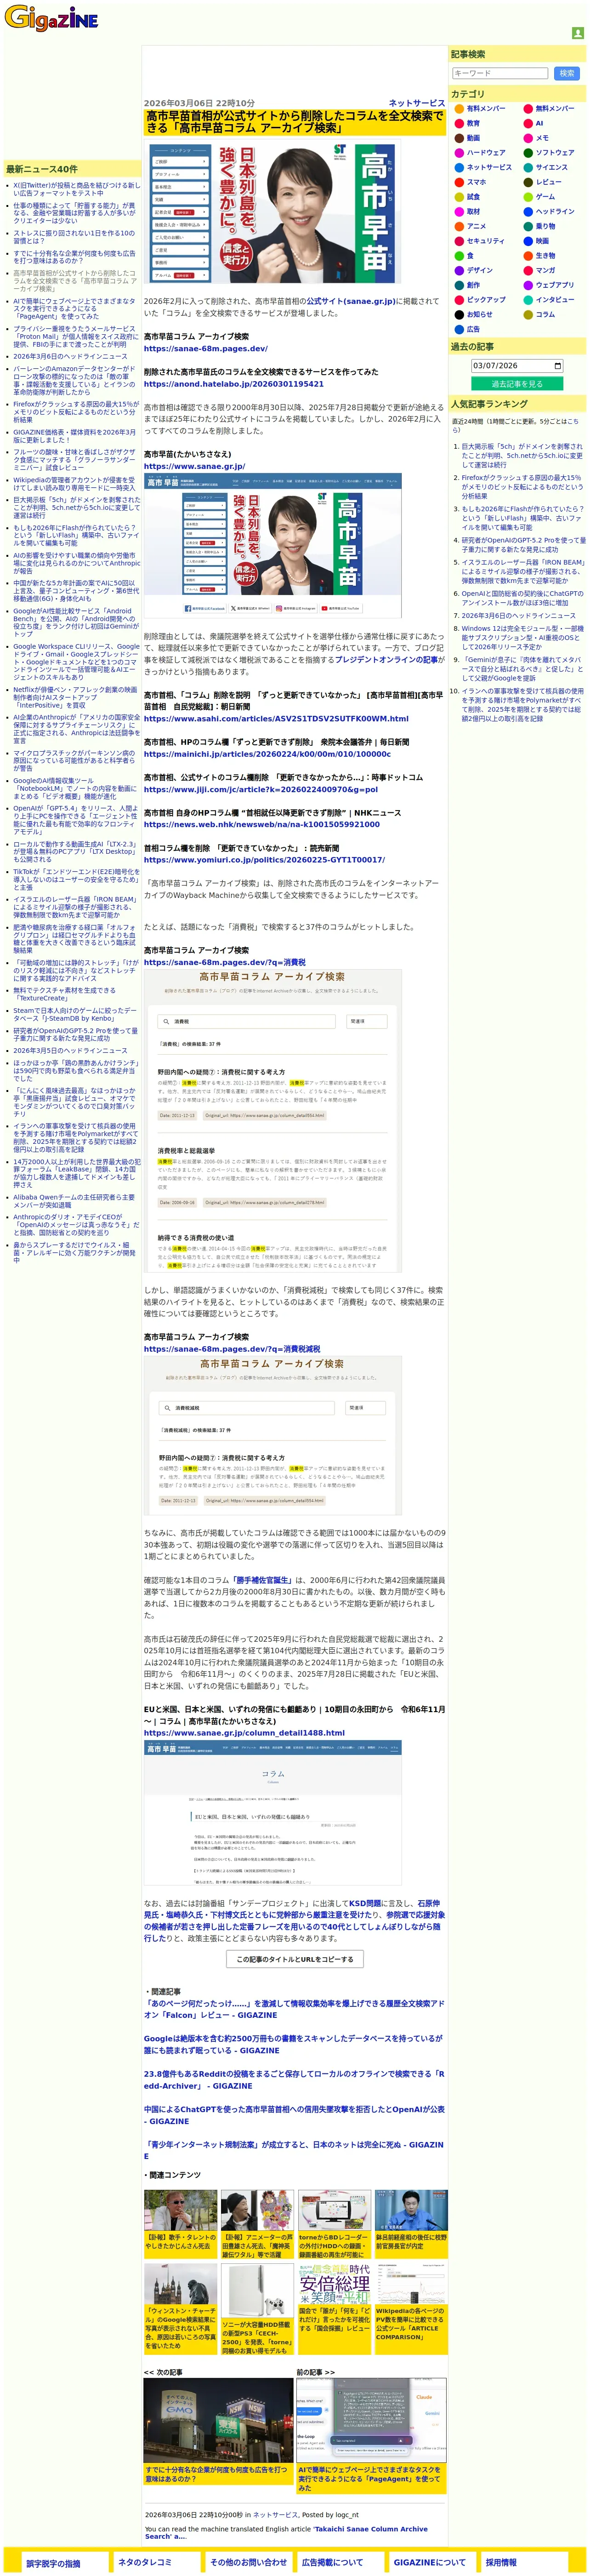Open the asahi.com article URL

coord(276,718)
